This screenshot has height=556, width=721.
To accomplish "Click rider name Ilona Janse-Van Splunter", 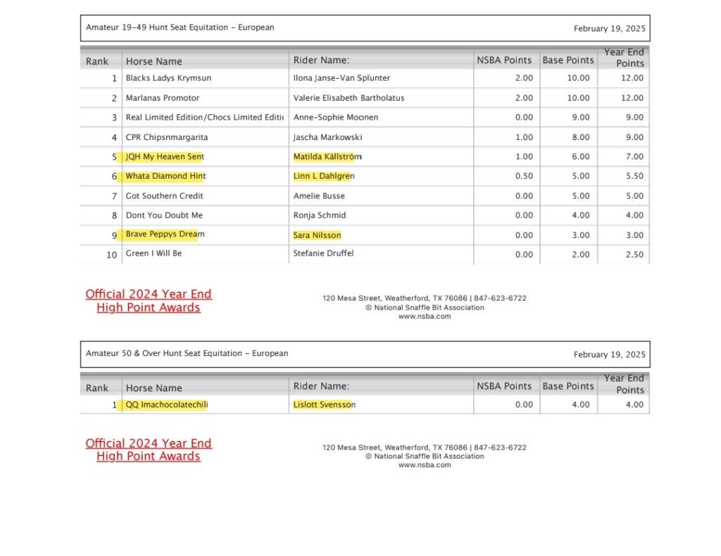I will (341, 78).
